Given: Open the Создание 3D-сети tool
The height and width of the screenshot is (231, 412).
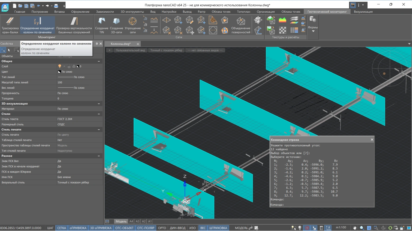Looking at the screenshot, I should point(116,25).
